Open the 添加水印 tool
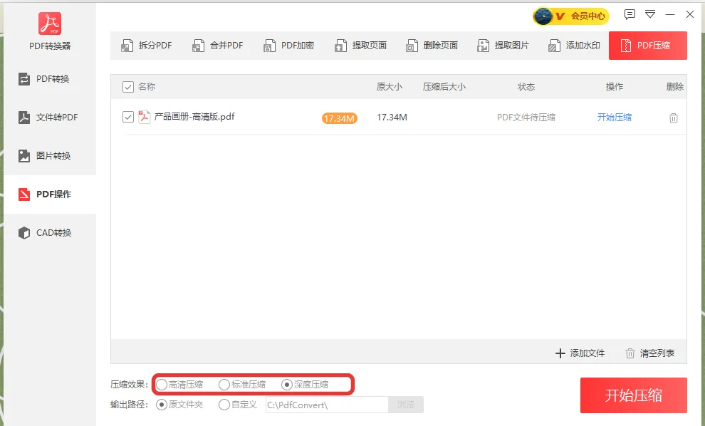The image size is (705, 426). (x=574, y=46)
